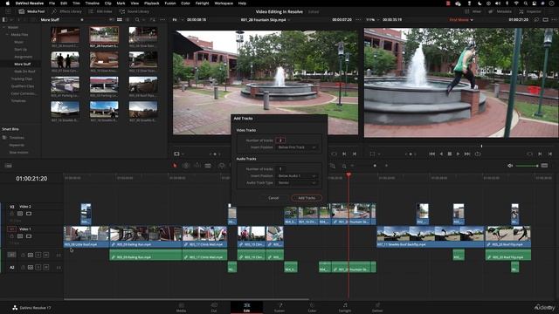Switch to the Color page tab
Image resolution: width=559 pixels, height=314 pixels.
(x=312, y=308)
